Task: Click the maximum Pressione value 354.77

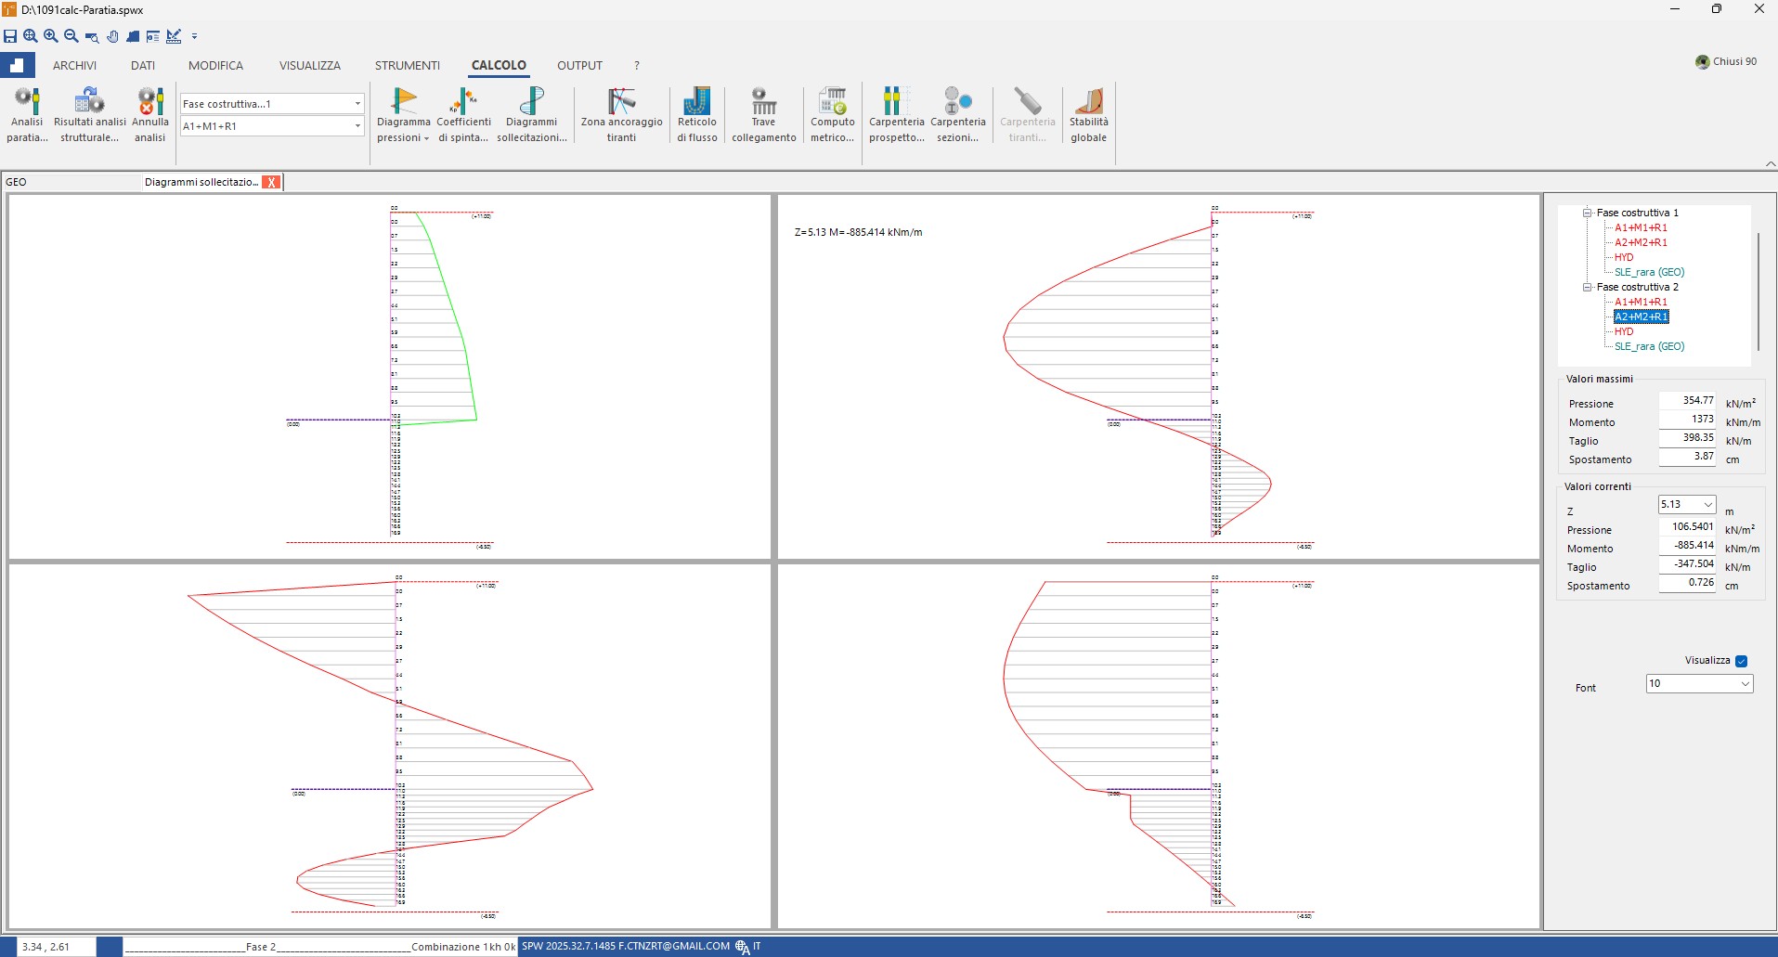Action: [x=1687, y=401]
